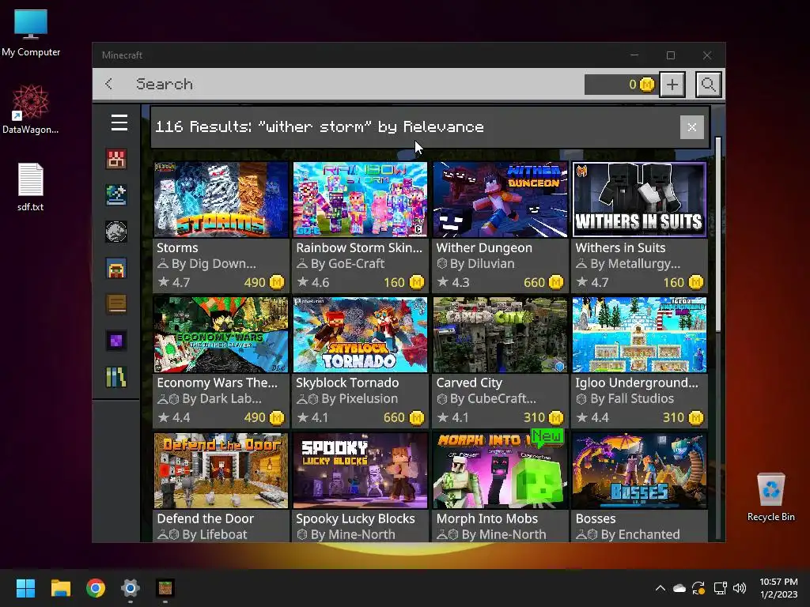Select the red skin packs sidebar icon
This screenshot has width=810, height=607.
116,159
